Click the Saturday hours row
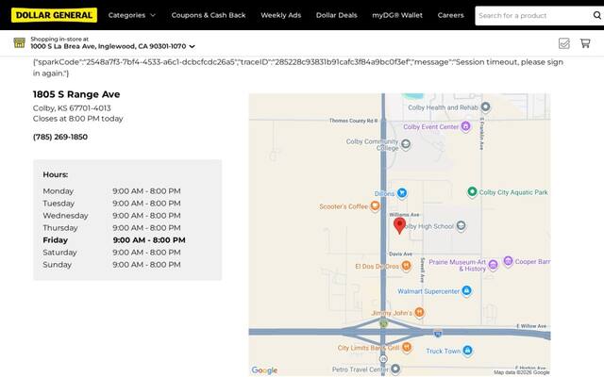Screen dimensions: 604x377 pos(111,253)
